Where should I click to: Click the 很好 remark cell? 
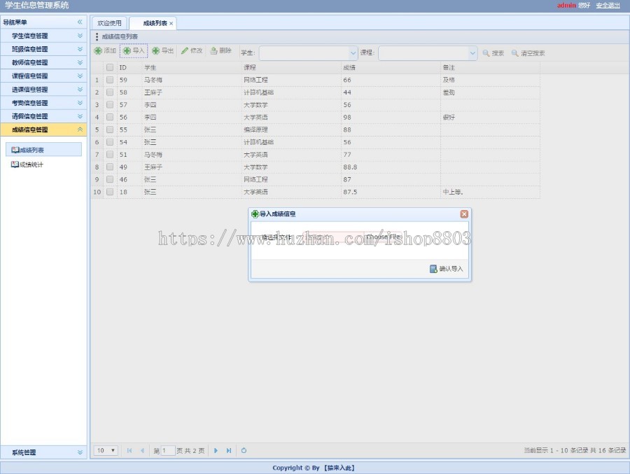(490, 117)
